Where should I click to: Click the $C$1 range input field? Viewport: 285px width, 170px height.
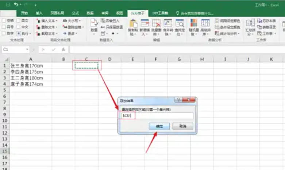point(157,116)
